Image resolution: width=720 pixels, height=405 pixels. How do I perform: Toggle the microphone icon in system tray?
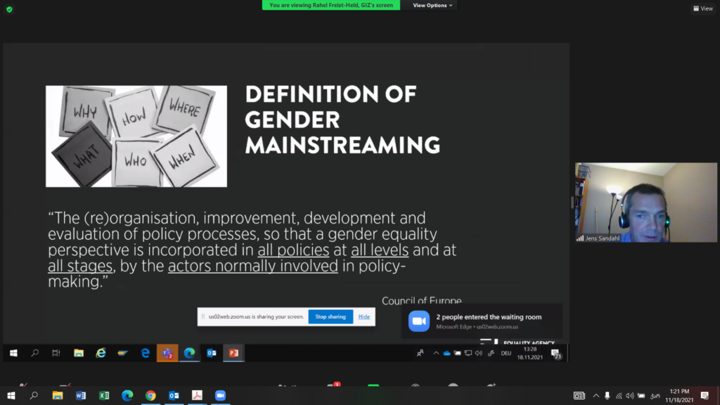click(x=608, y=396)
